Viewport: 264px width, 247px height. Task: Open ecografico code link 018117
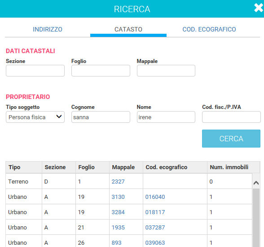pos(155,212)
